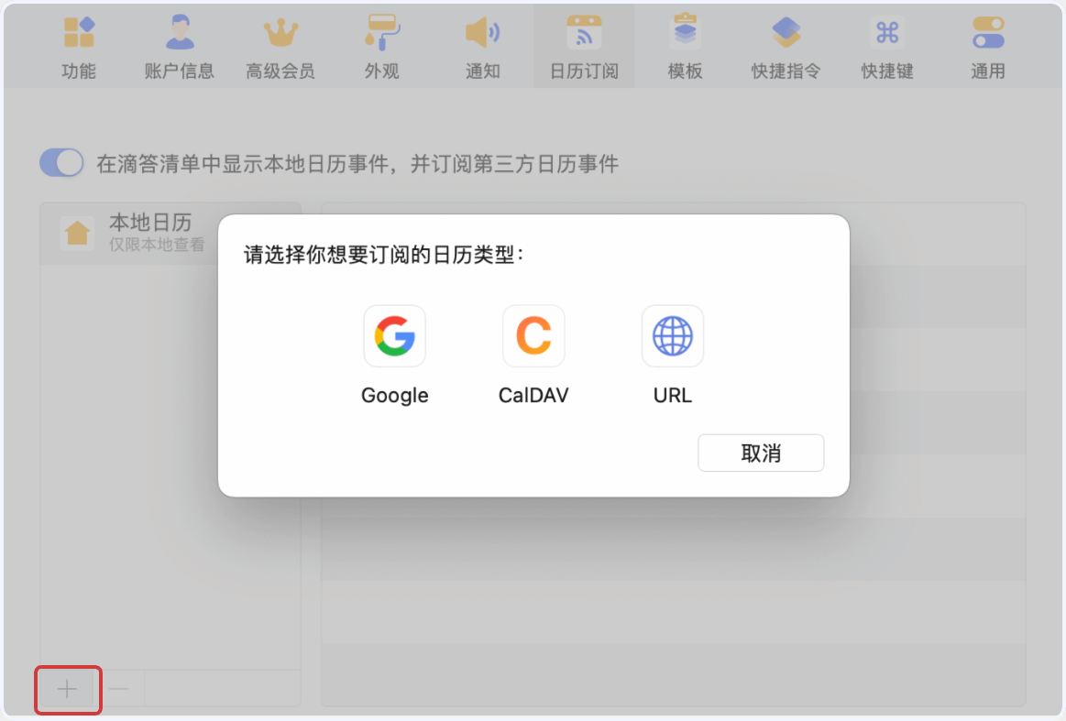Choose the Google calendar subscription icon
1066x721 pixels.
[x=394, y=335]
